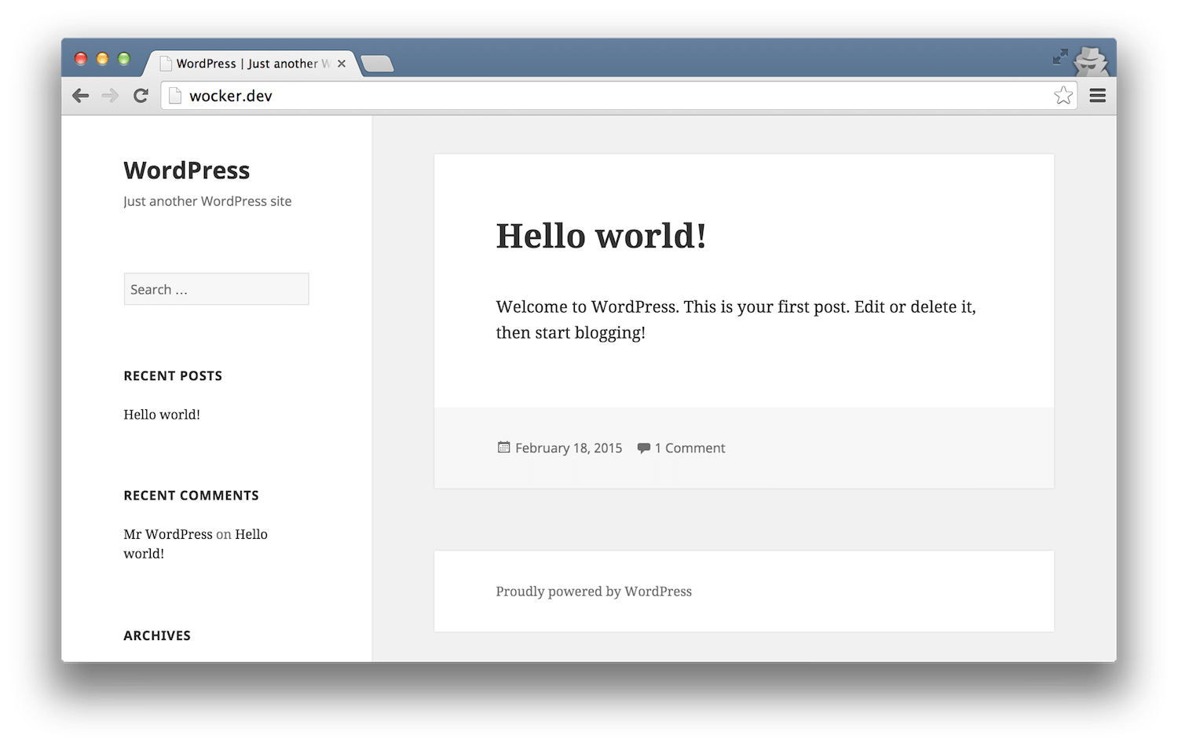Open Hello world! under Recent Posts
Image resolution: width=1178 pixels, height=747 pixels.
(162, 415)
